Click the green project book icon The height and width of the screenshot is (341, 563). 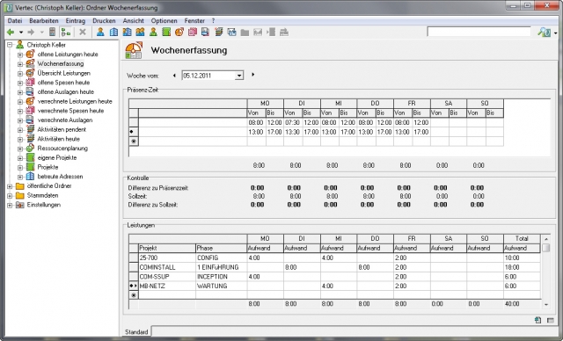click(166, 33)
